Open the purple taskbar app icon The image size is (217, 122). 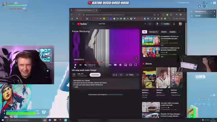(50, 120)
